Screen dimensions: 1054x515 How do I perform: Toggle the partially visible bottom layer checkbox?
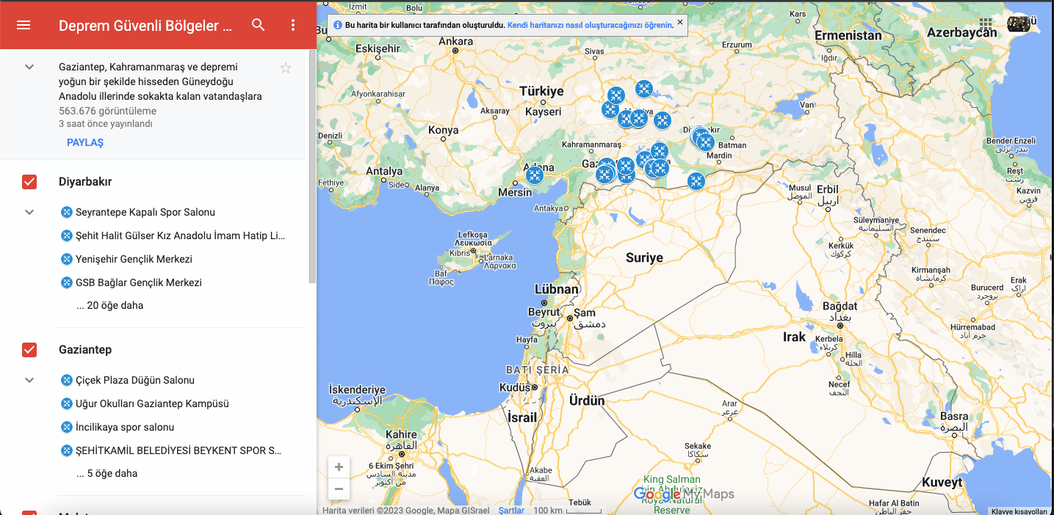click(29, 512)
